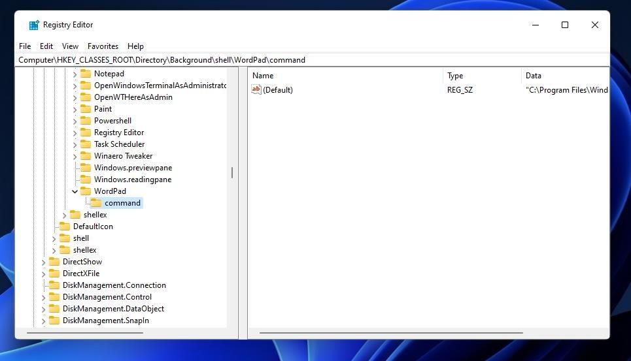Click the command key folder icon

pyautogui.click(x=95, y=203)
